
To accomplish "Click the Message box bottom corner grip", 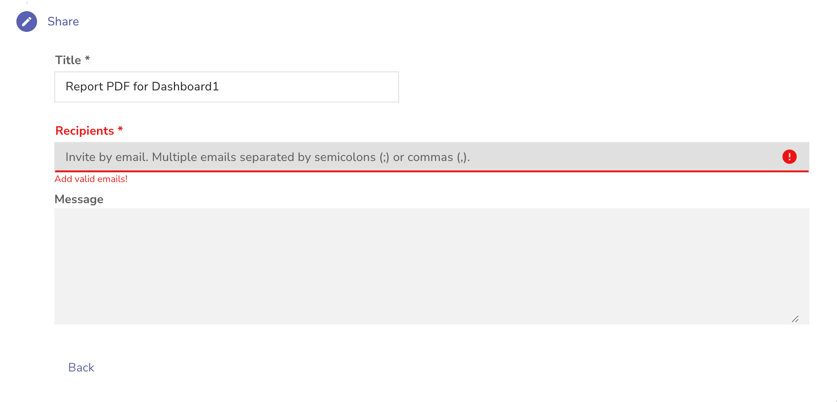I will [x=796, y=319].
